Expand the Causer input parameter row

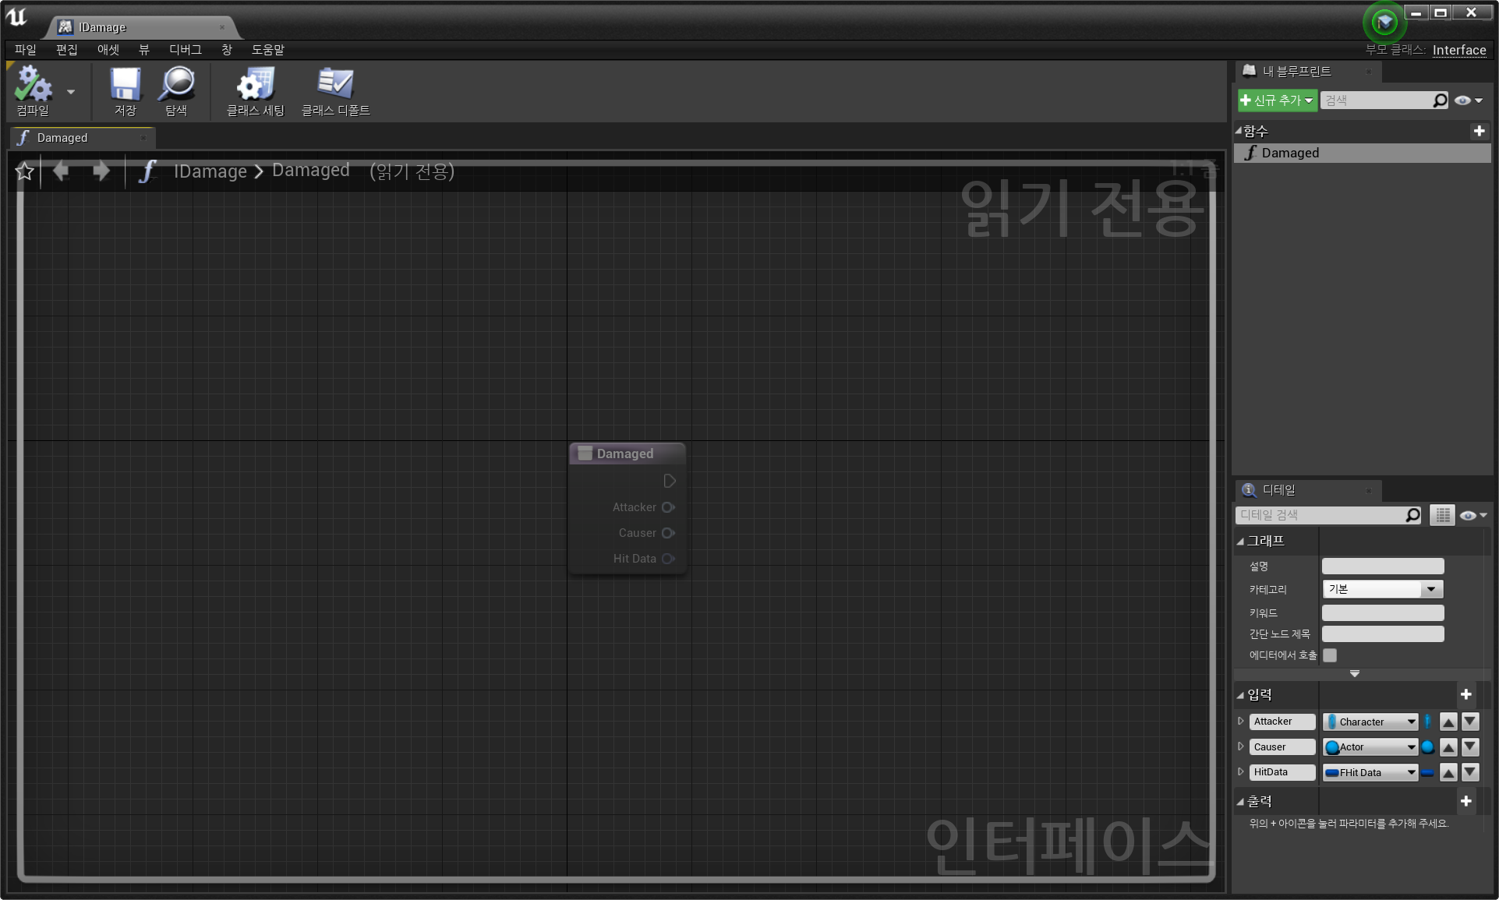tap(1241, 746)
